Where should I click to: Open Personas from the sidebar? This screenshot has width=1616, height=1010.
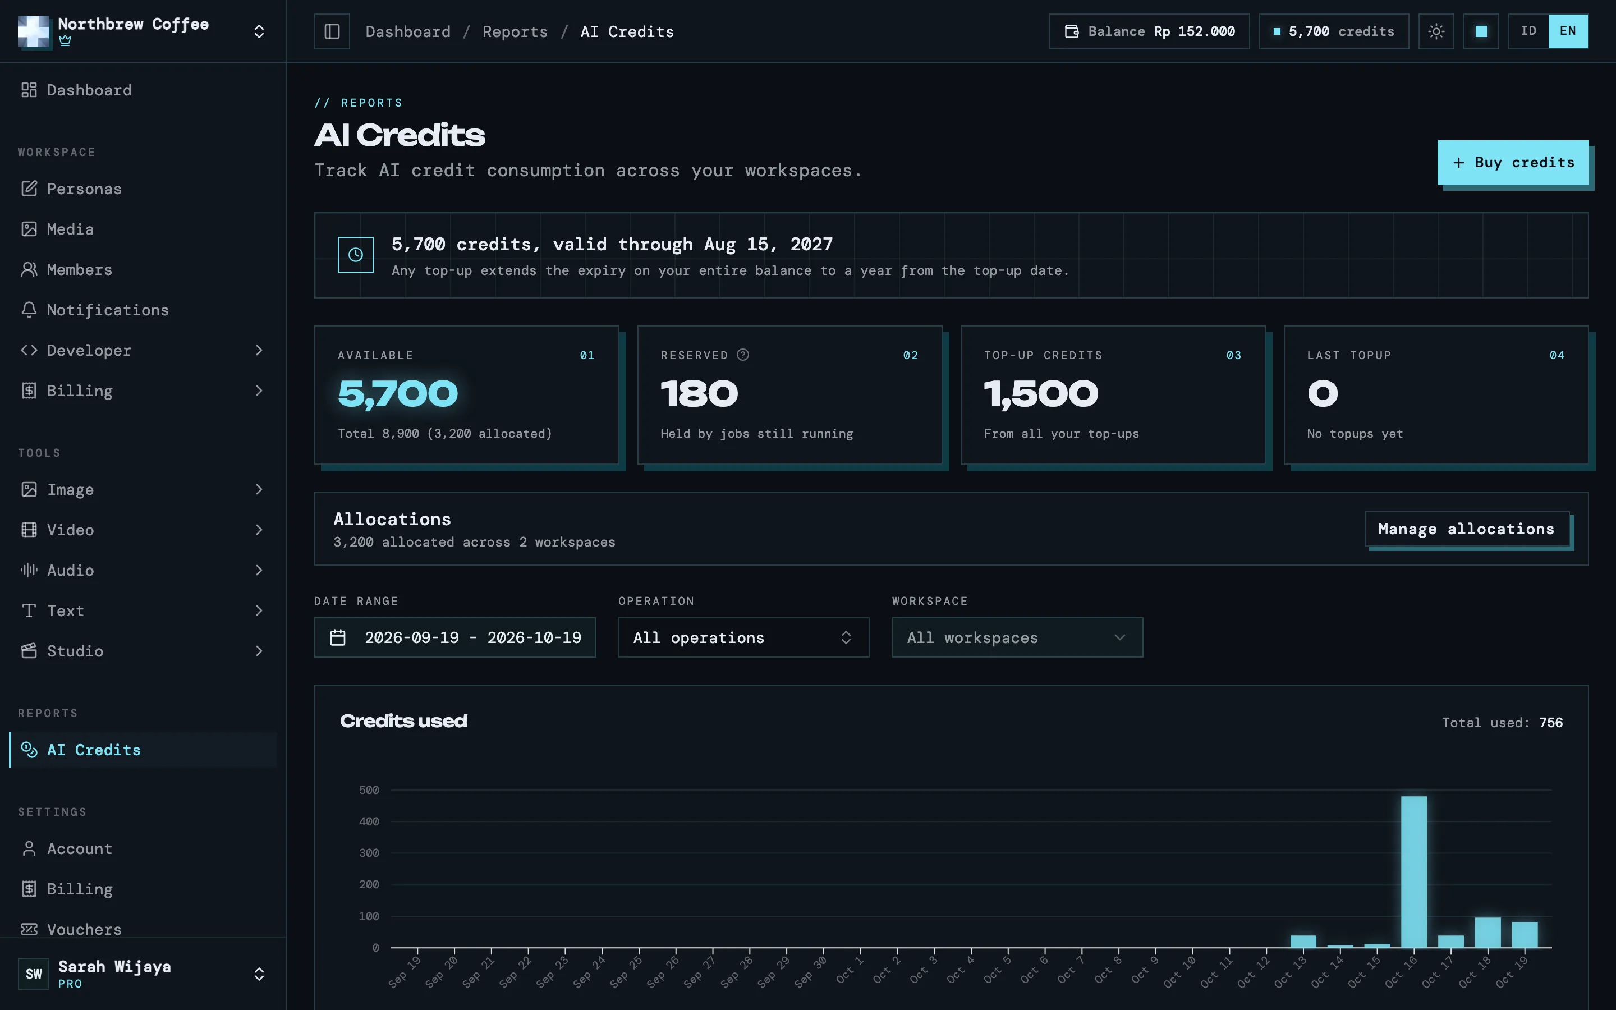[x=142, y=189]
